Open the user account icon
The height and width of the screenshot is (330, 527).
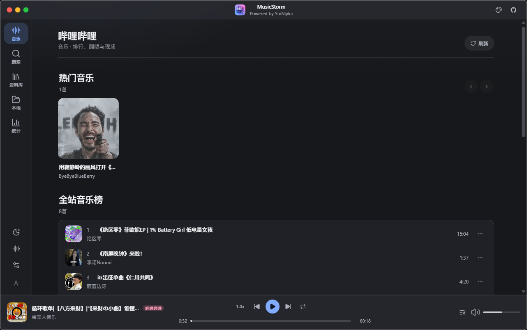[x=16, y=283]
